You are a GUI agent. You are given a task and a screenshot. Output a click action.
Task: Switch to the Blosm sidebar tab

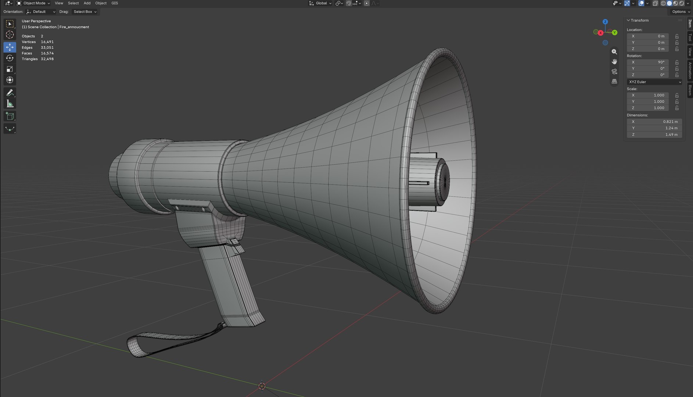pyautogui.click(x=690, y=90)
